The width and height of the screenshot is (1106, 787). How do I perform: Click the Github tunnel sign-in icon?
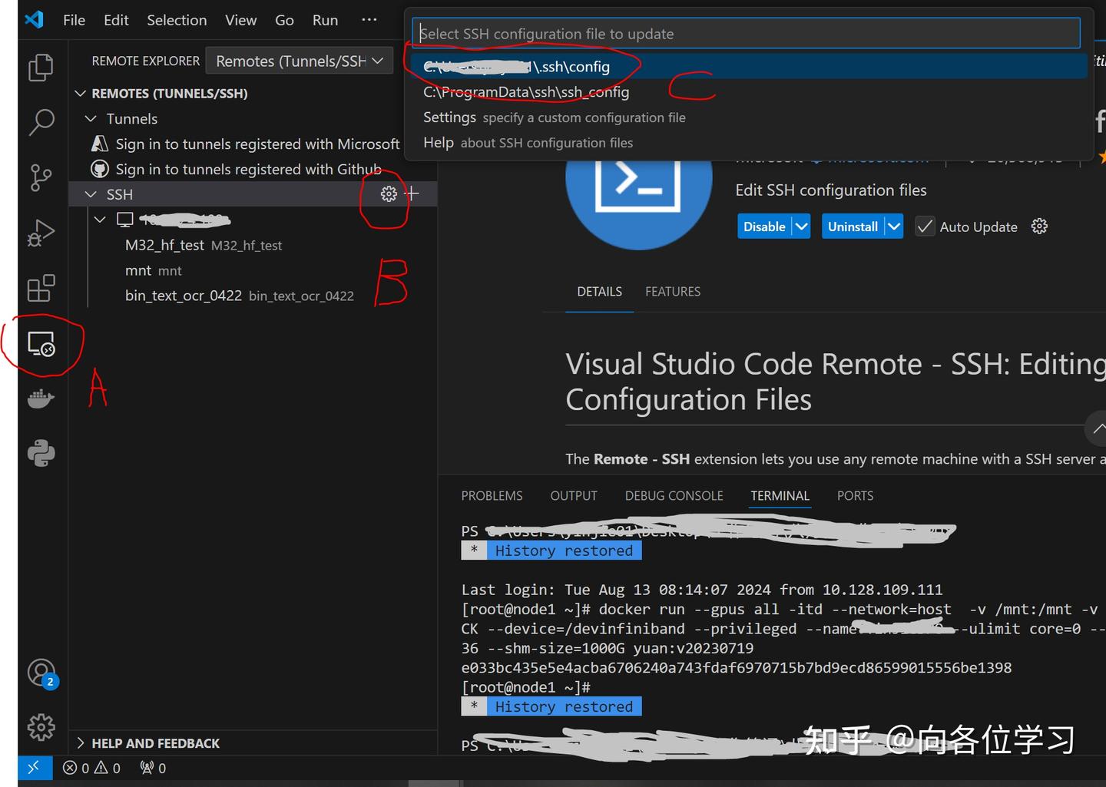[x=100, y=169]
